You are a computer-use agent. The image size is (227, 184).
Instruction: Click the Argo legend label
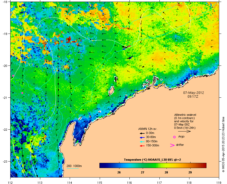[x=181, y=137]
